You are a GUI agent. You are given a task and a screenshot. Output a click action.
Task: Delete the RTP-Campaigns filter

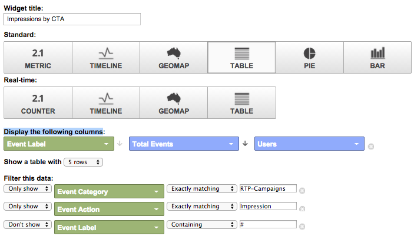[x=302, y=190]
